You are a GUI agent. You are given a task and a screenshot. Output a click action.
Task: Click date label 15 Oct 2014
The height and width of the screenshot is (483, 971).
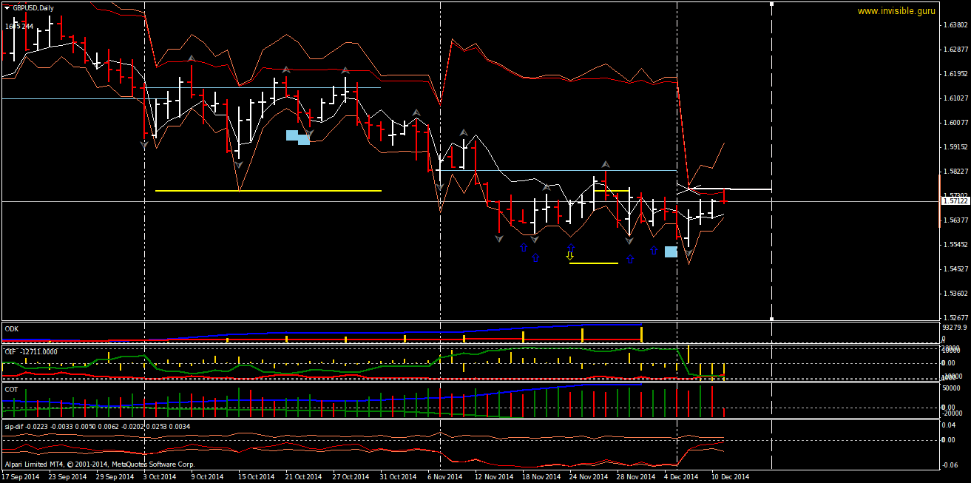(x=256, y=477)
